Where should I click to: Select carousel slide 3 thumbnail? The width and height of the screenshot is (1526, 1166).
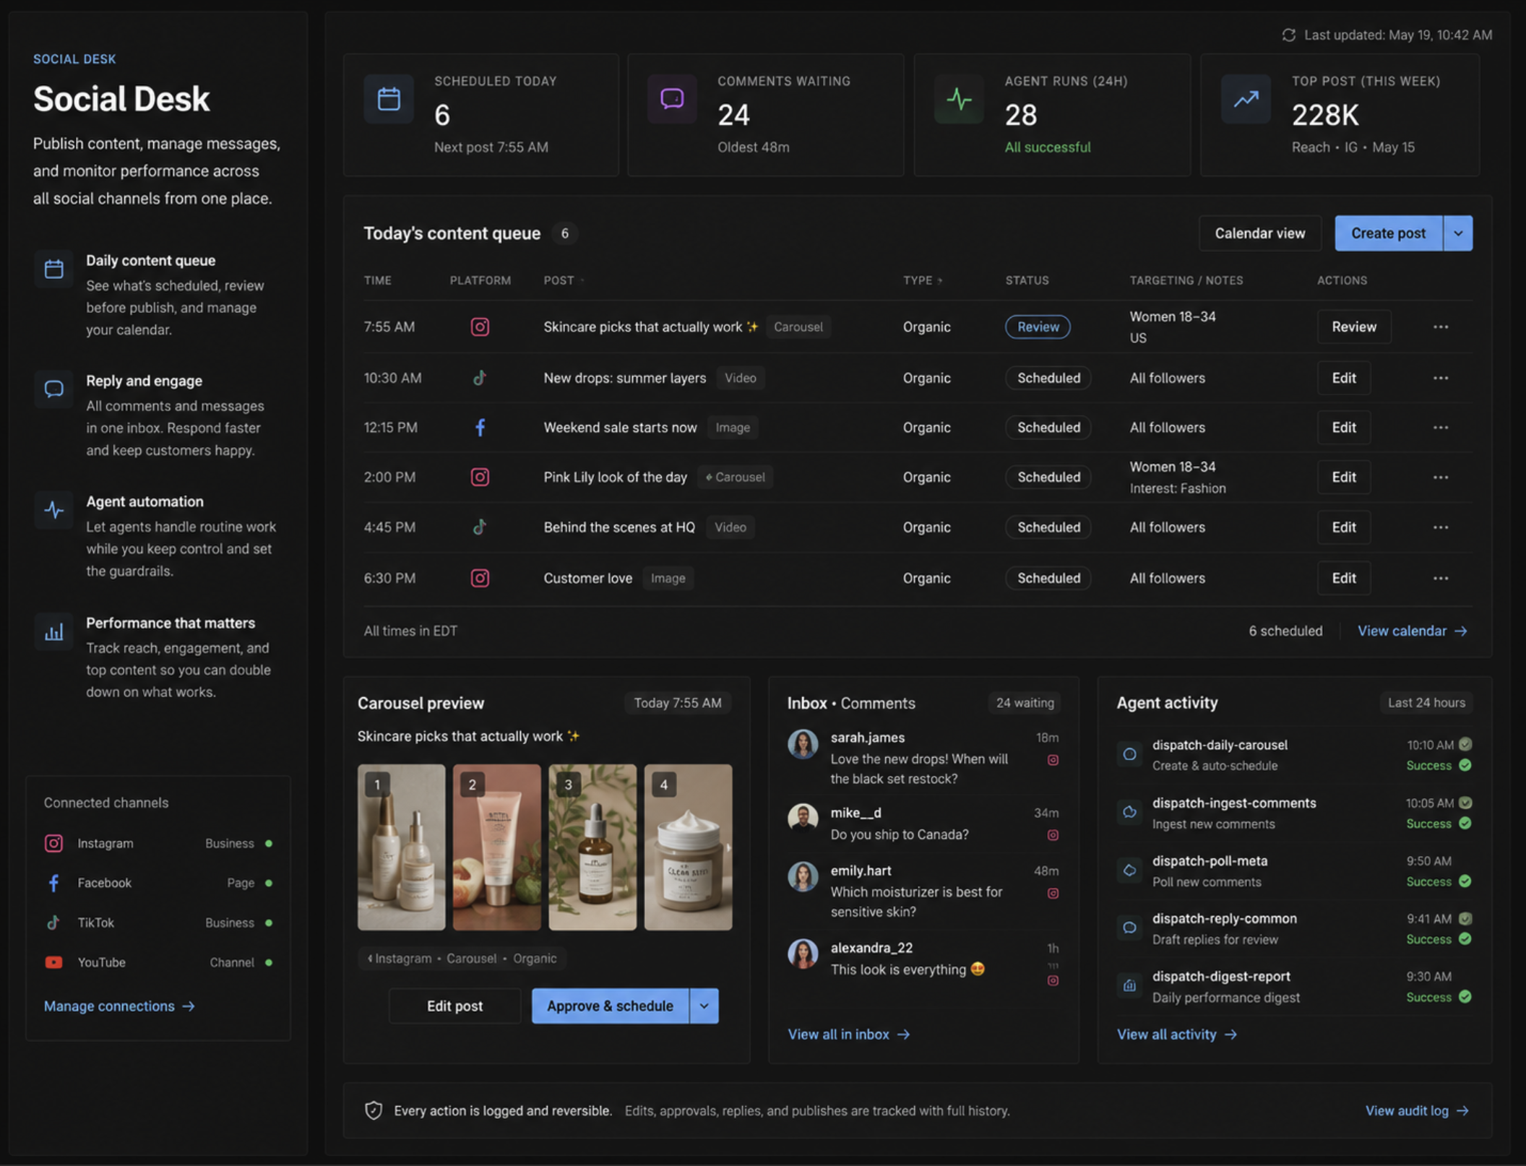(592, 847)
